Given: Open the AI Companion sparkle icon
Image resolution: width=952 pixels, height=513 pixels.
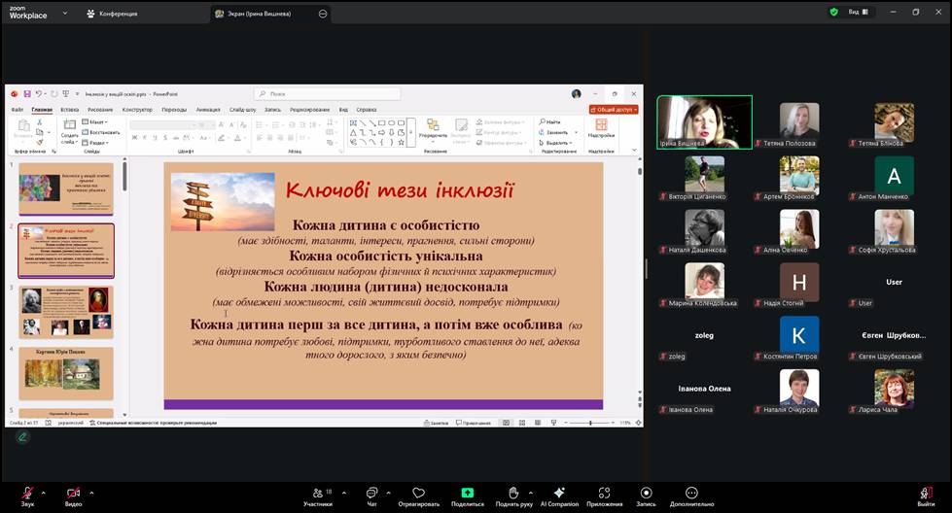Looking at the screenshot, I should [x=559, y=494].
